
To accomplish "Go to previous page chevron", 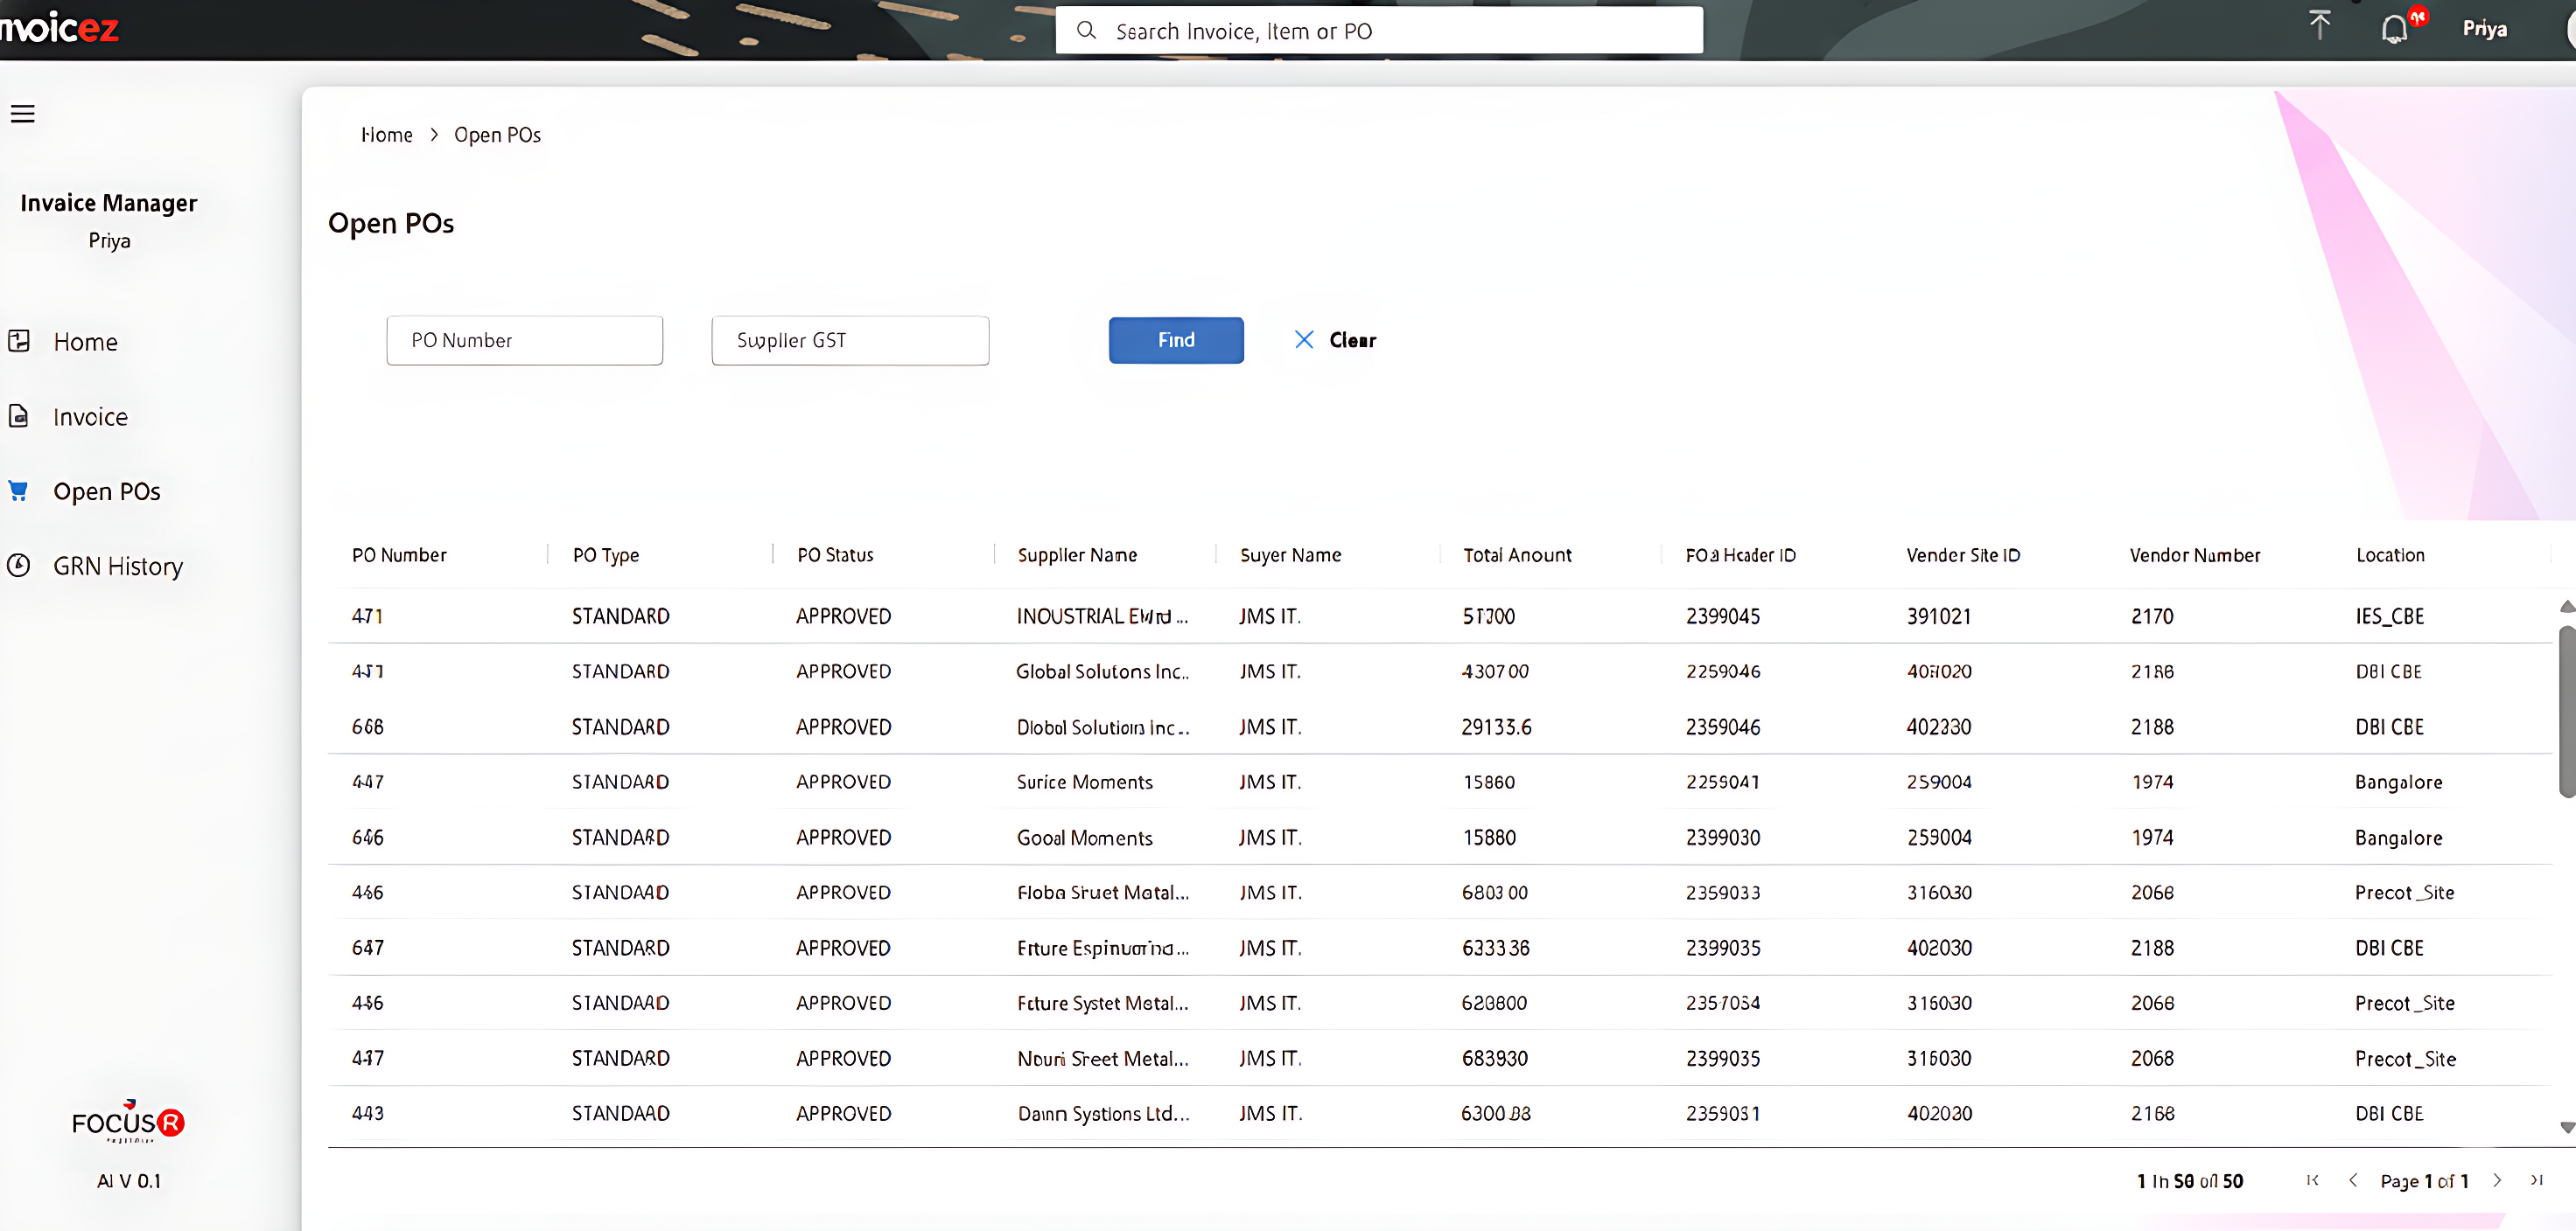I will [2353, 1180].
